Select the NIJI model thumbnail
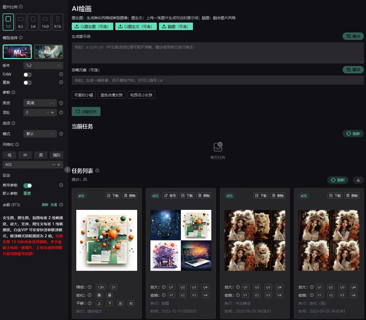Viewport: 366px width, 320px height. [49, 52]
